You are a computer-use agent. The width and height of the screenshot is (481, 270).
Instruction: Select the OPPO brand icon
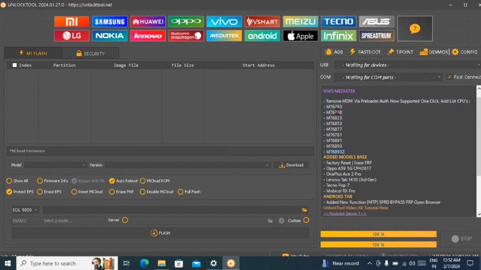(186, 21)
